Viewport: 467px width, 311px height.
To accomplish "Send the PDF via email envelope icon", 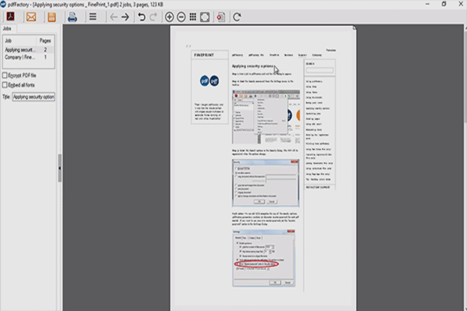I will tap(31, 17).
